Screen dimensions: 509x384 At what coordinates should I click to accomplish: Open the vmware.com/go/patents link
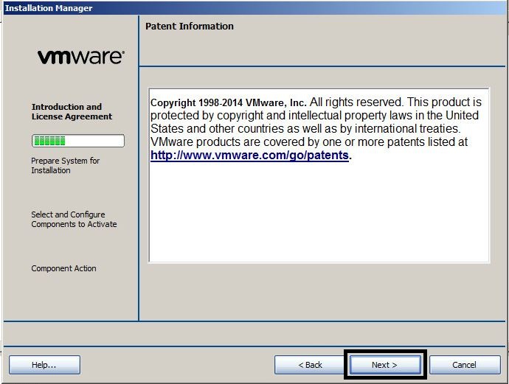point(249,156)
